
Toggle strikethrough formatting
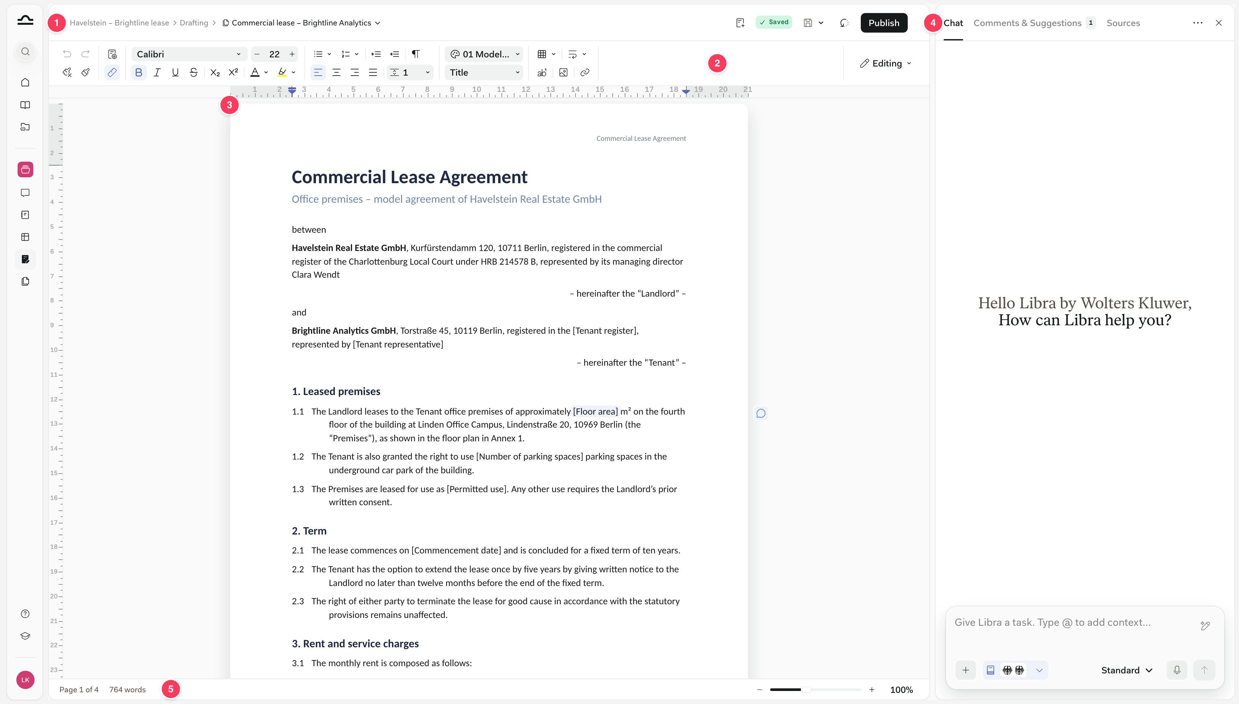coord(193,73)
